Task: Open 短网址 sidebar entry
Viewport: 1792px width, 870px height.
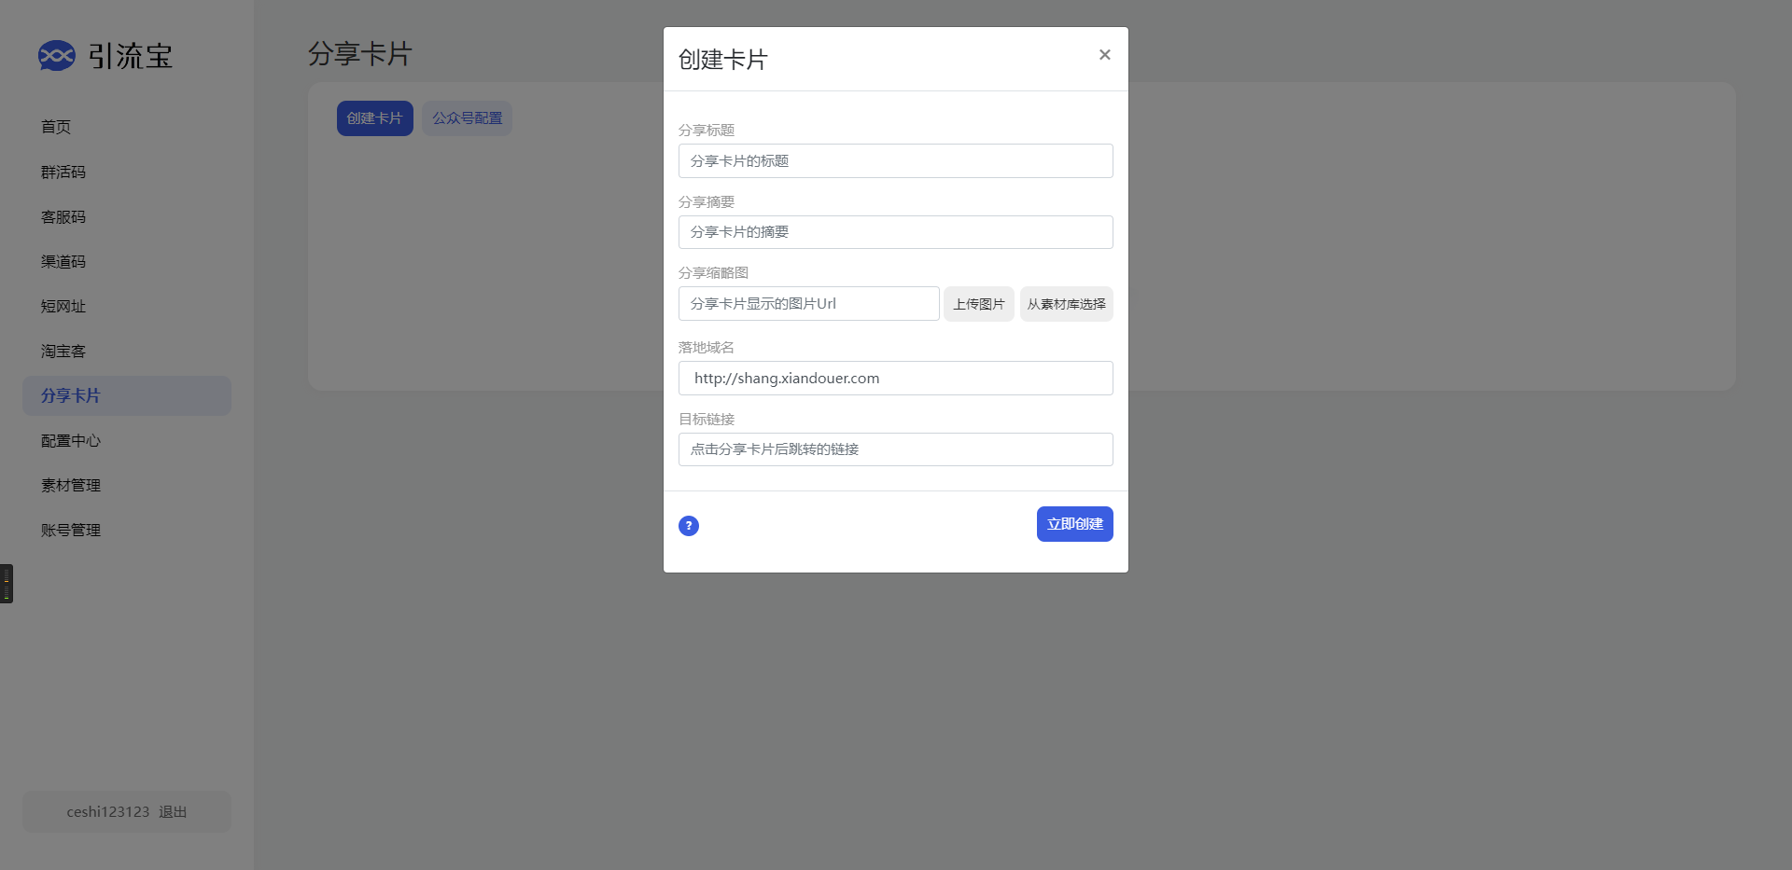Action: tap(127, 306)
